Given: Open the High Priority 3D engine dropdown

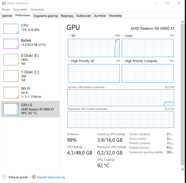Looking at the screenshot, I should click(x=69, y=61).
